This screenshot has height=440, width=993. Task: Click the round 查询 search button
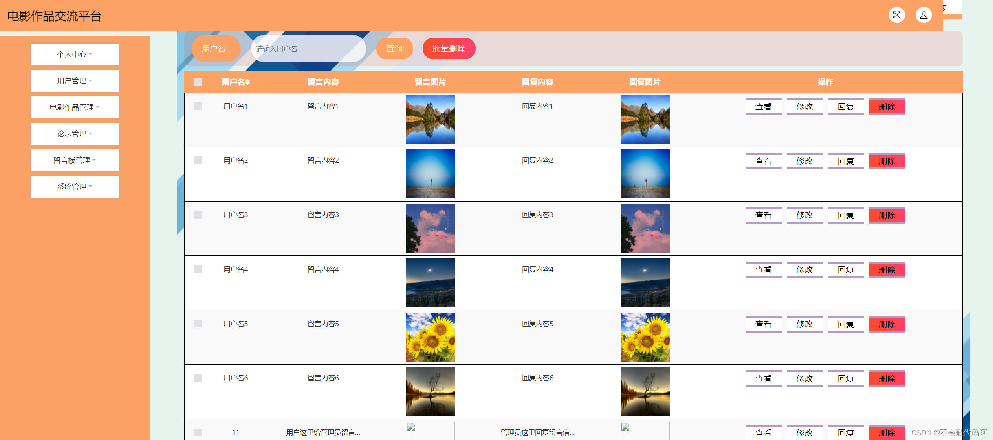394,48
